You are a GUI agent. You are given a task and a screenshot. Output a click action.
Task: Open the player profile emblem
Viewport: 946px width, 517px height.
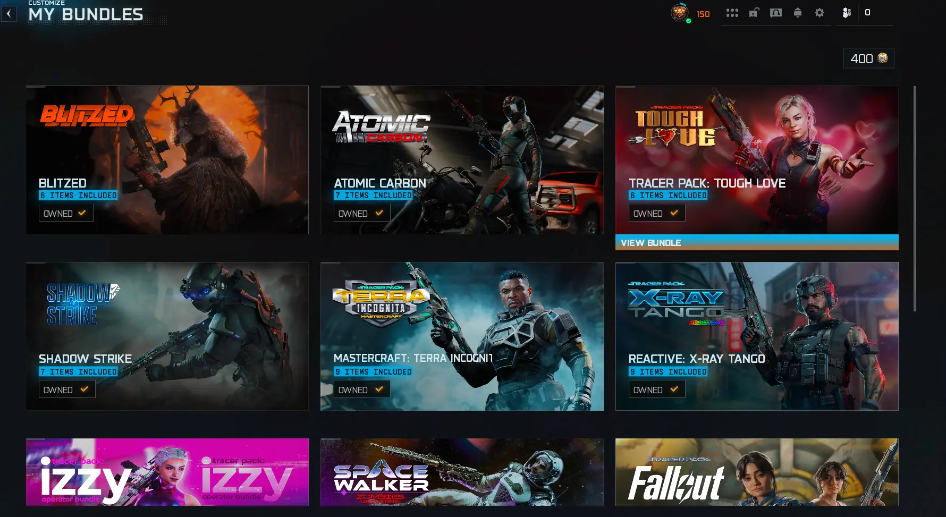coord(680,12)
